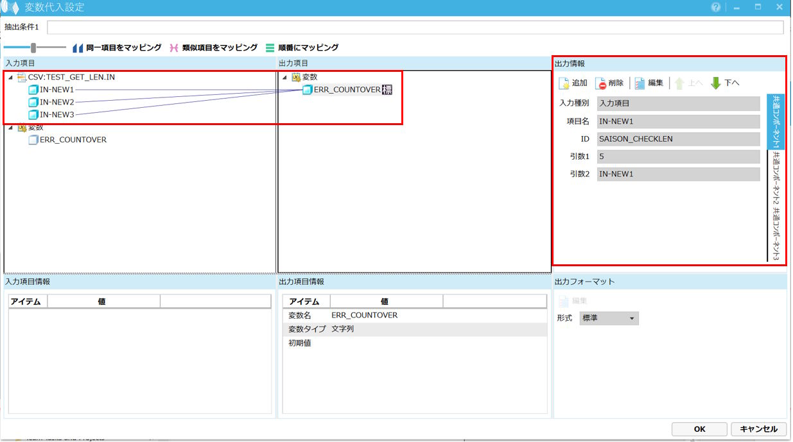
Task: Collapse CSV:TEST_GET_LEN.IN tree node
Action: point(10,77)
